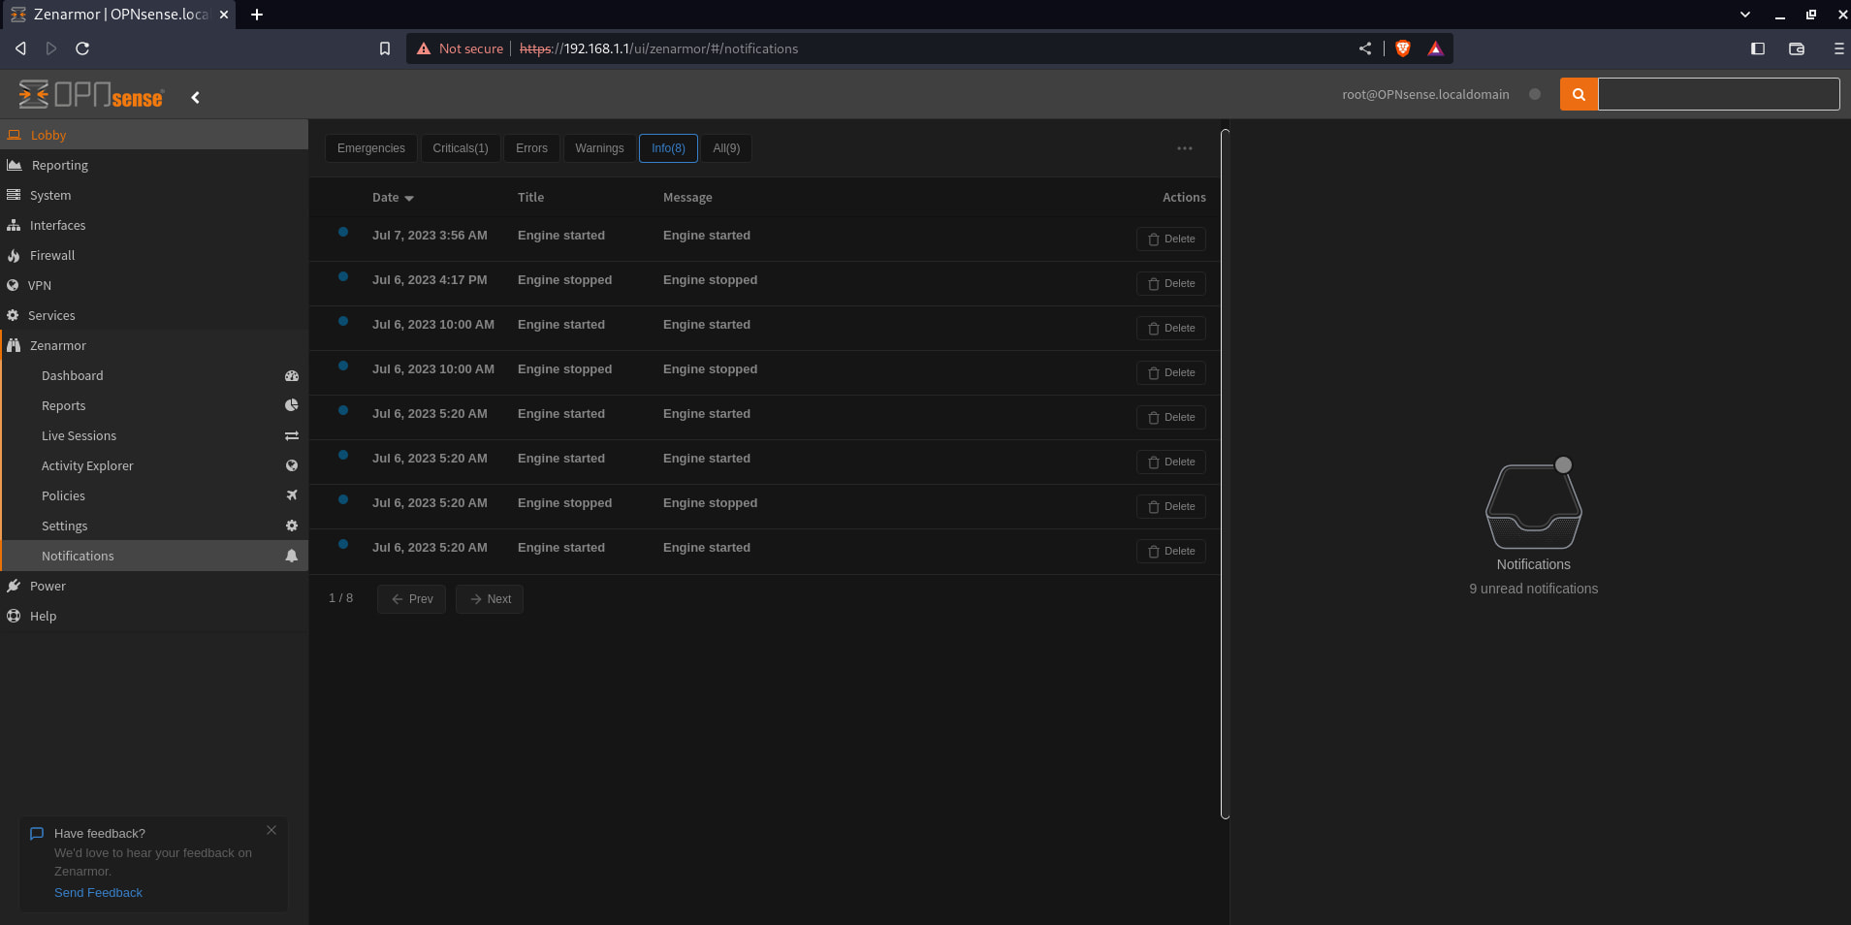Click the tab search dropdown arrow
The image size is (1851, 925).
click(1745, 15)
